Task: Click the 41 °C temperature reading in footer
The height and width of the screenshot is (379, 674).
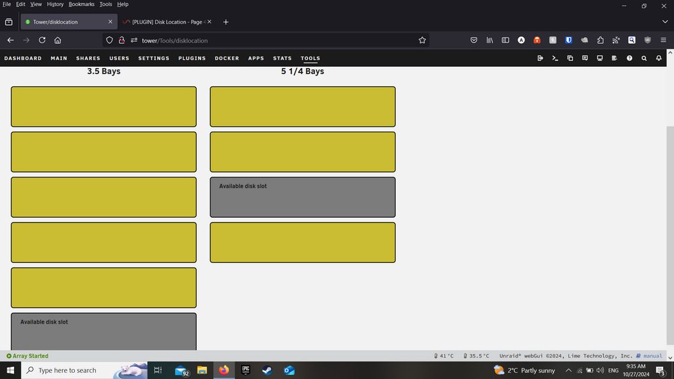Action: pos(443,356)
